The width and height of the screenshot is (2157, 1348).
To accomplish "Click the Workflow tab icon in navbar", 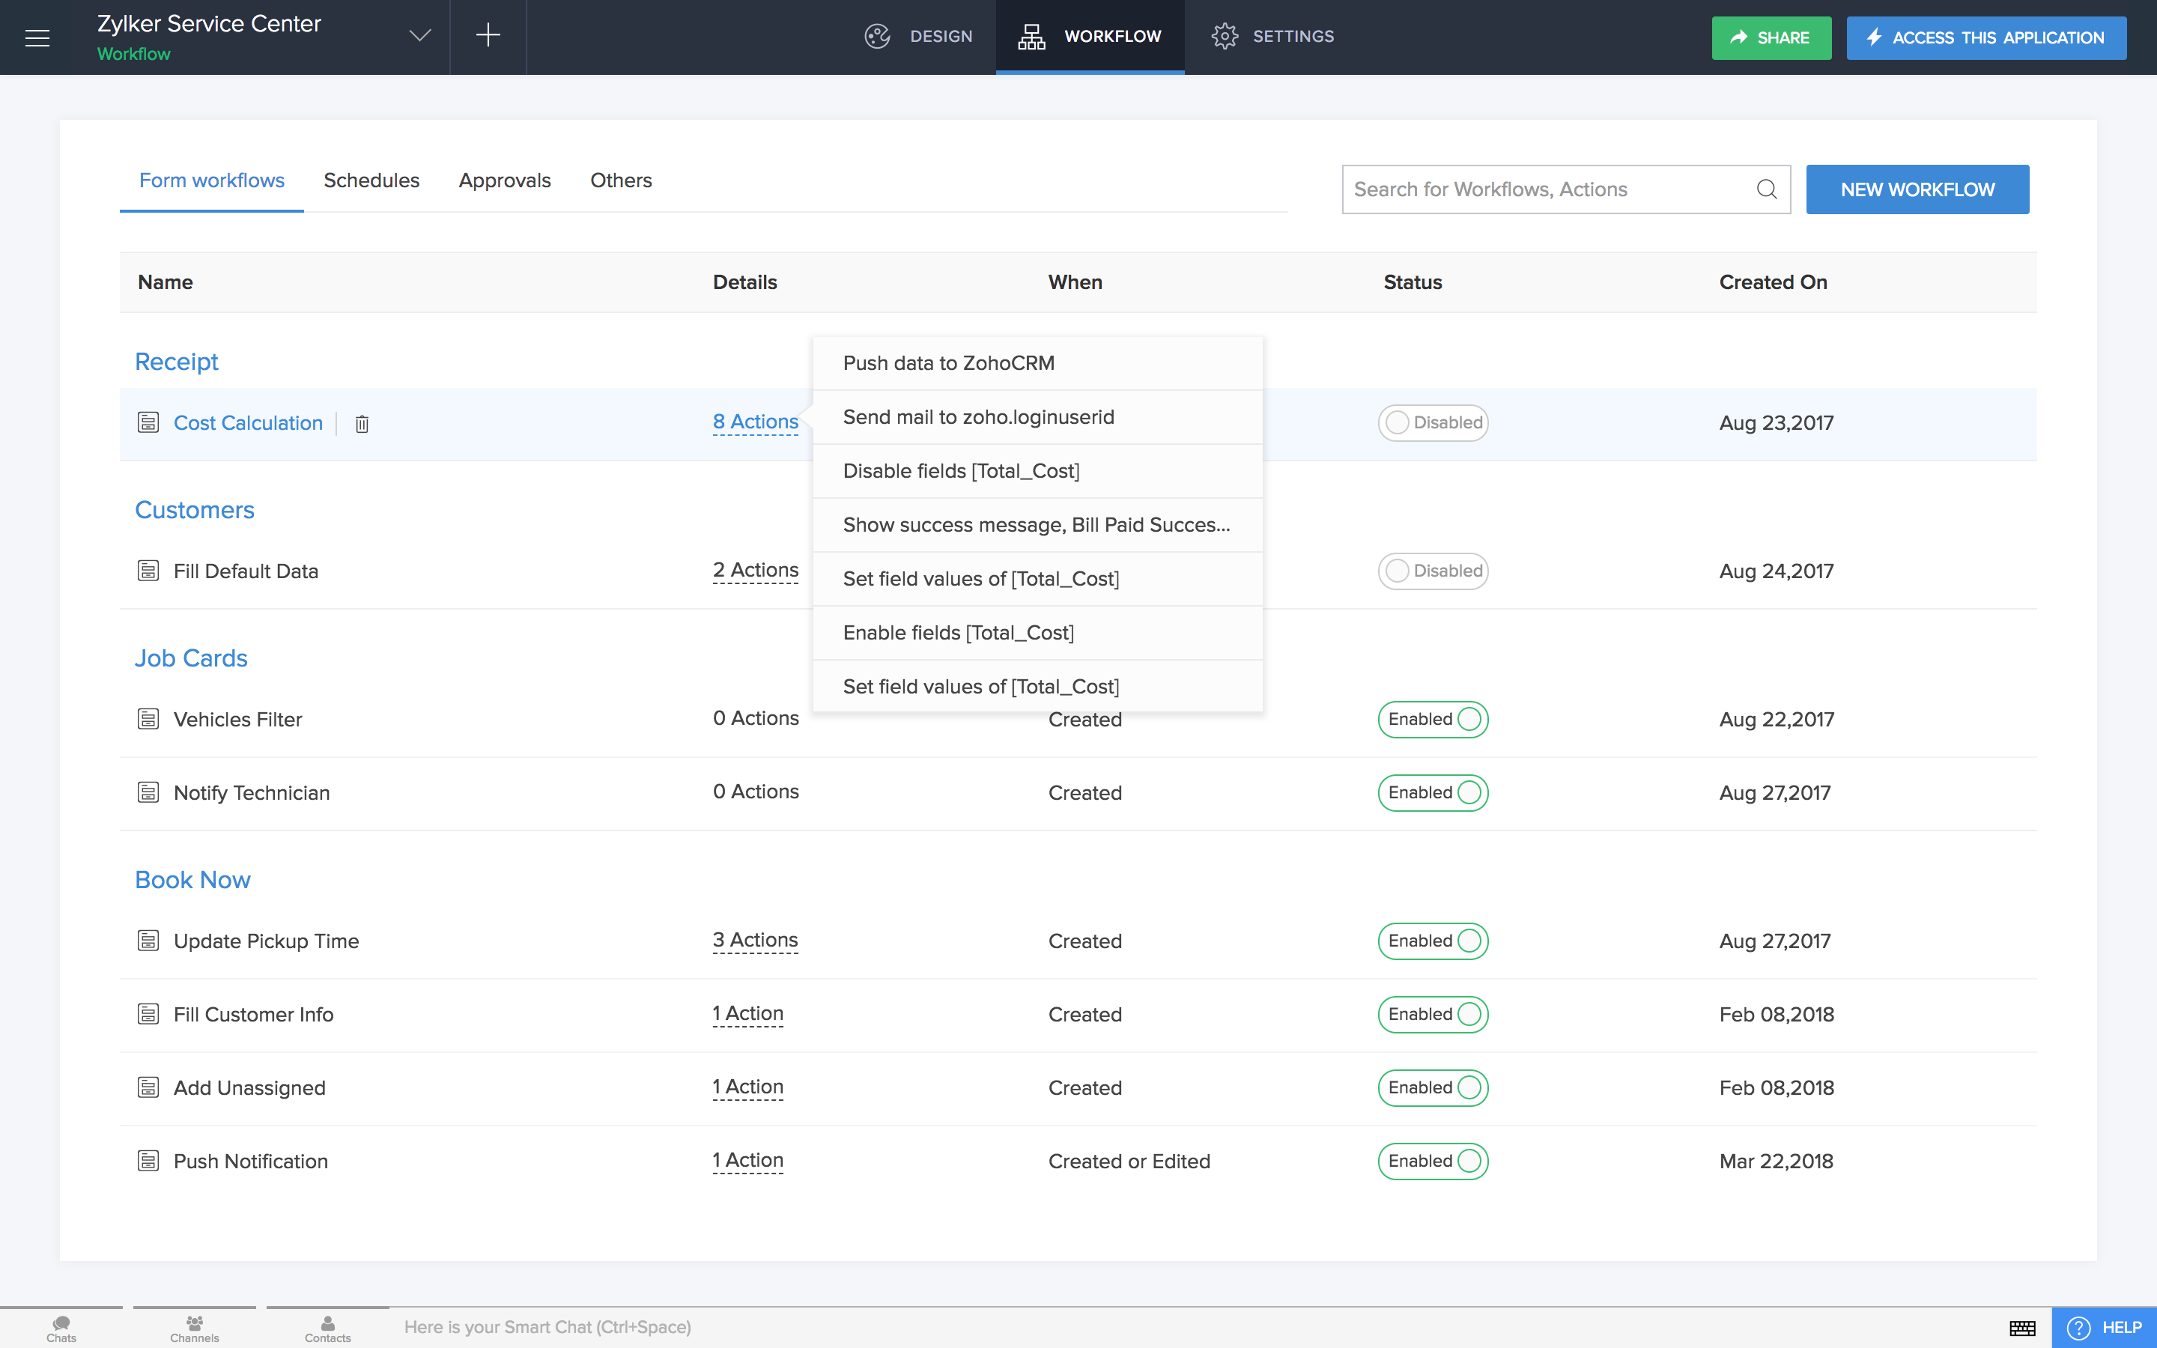I will [1030, 36].
